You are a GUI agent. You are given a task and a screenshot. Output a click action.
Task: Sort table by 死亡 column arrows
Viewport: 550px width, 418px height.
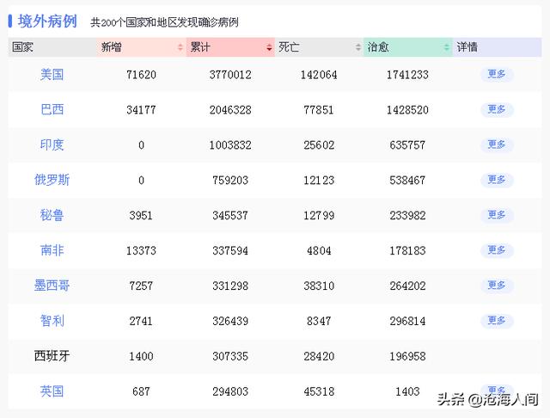pos(357,47)
